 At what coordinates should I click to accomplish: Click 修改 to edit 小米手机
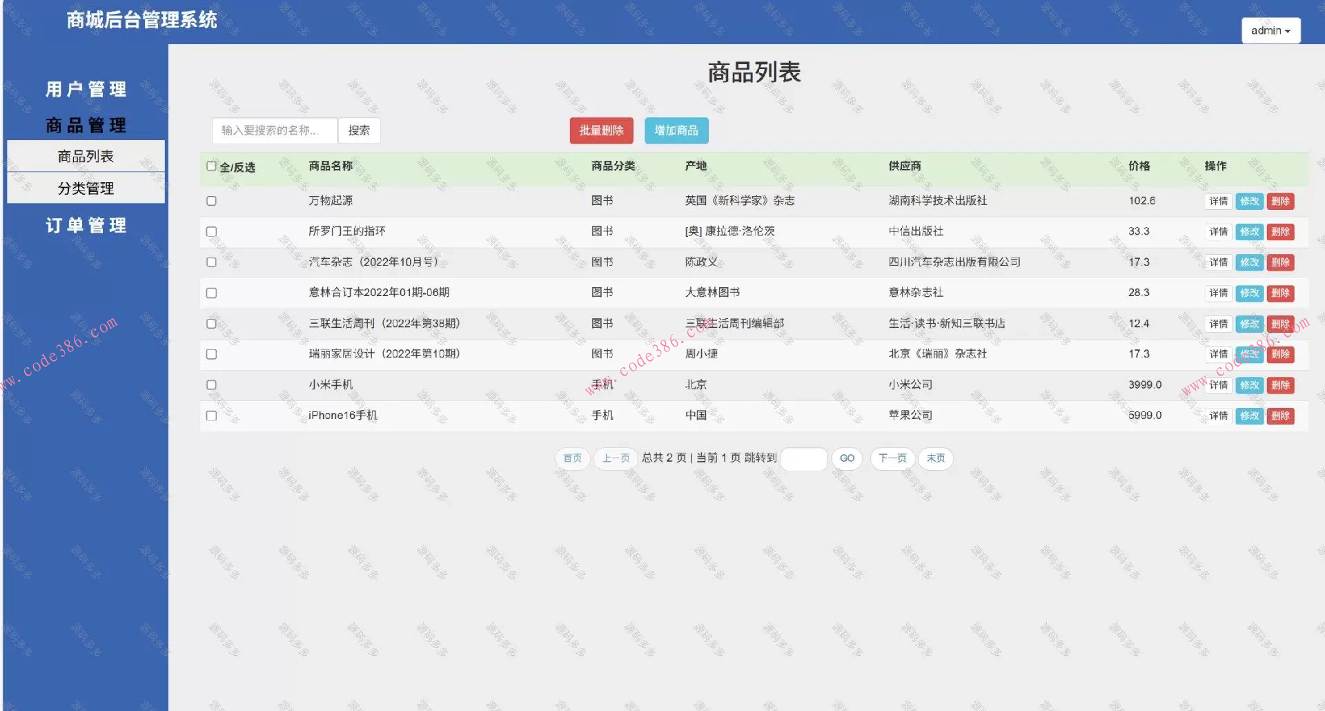tap(1249, 384)
